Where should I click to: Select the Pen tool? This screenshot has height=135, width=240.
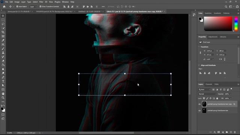pyautogui.click(x=3, y=77)
